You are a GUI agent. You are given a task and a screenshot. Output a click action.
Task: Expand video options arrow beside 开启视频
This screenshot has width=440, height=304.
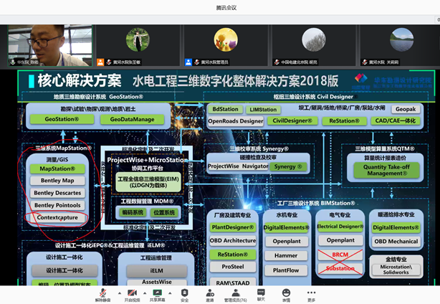(x=145, y=291)
